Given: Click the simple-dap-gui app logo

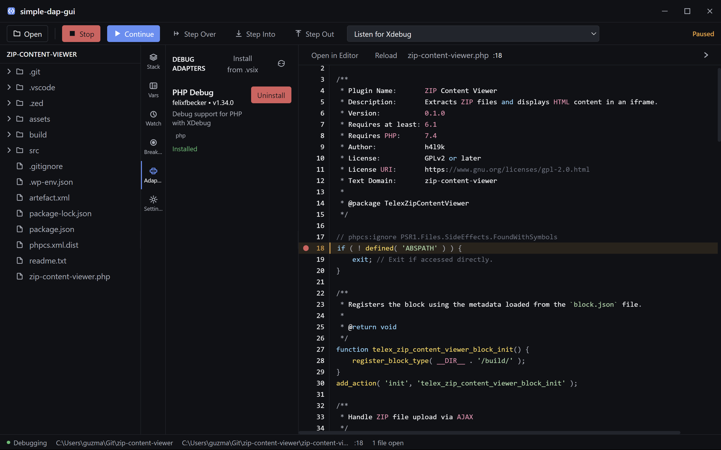Looking at the screenshot, I should click(11, 11).
